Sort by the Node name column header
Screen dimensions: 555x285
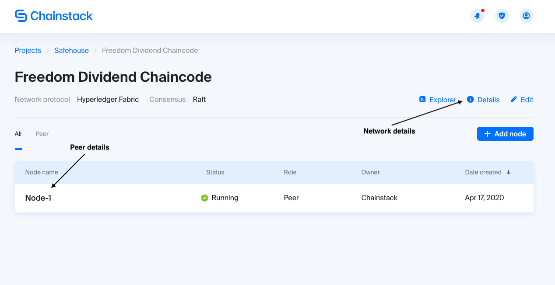tap(42, 172)
